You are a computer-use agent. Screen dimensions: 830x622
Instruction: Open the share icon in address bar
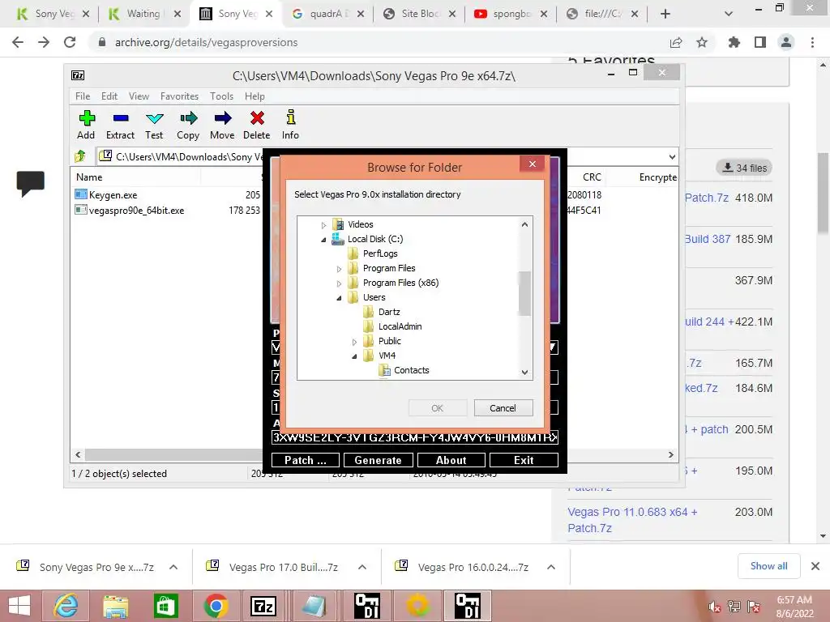click(676, 42)
